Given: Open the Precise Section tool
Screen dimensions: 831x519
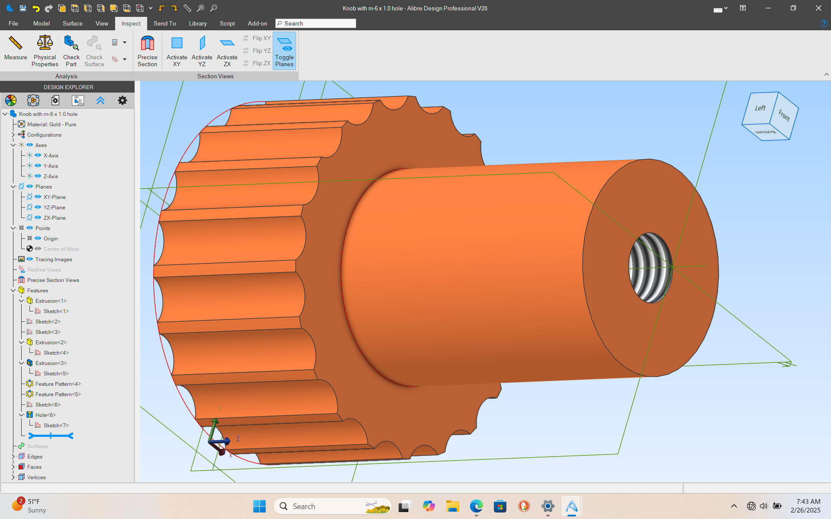Looking at the screenshot, I should click(x=147, y=51).
